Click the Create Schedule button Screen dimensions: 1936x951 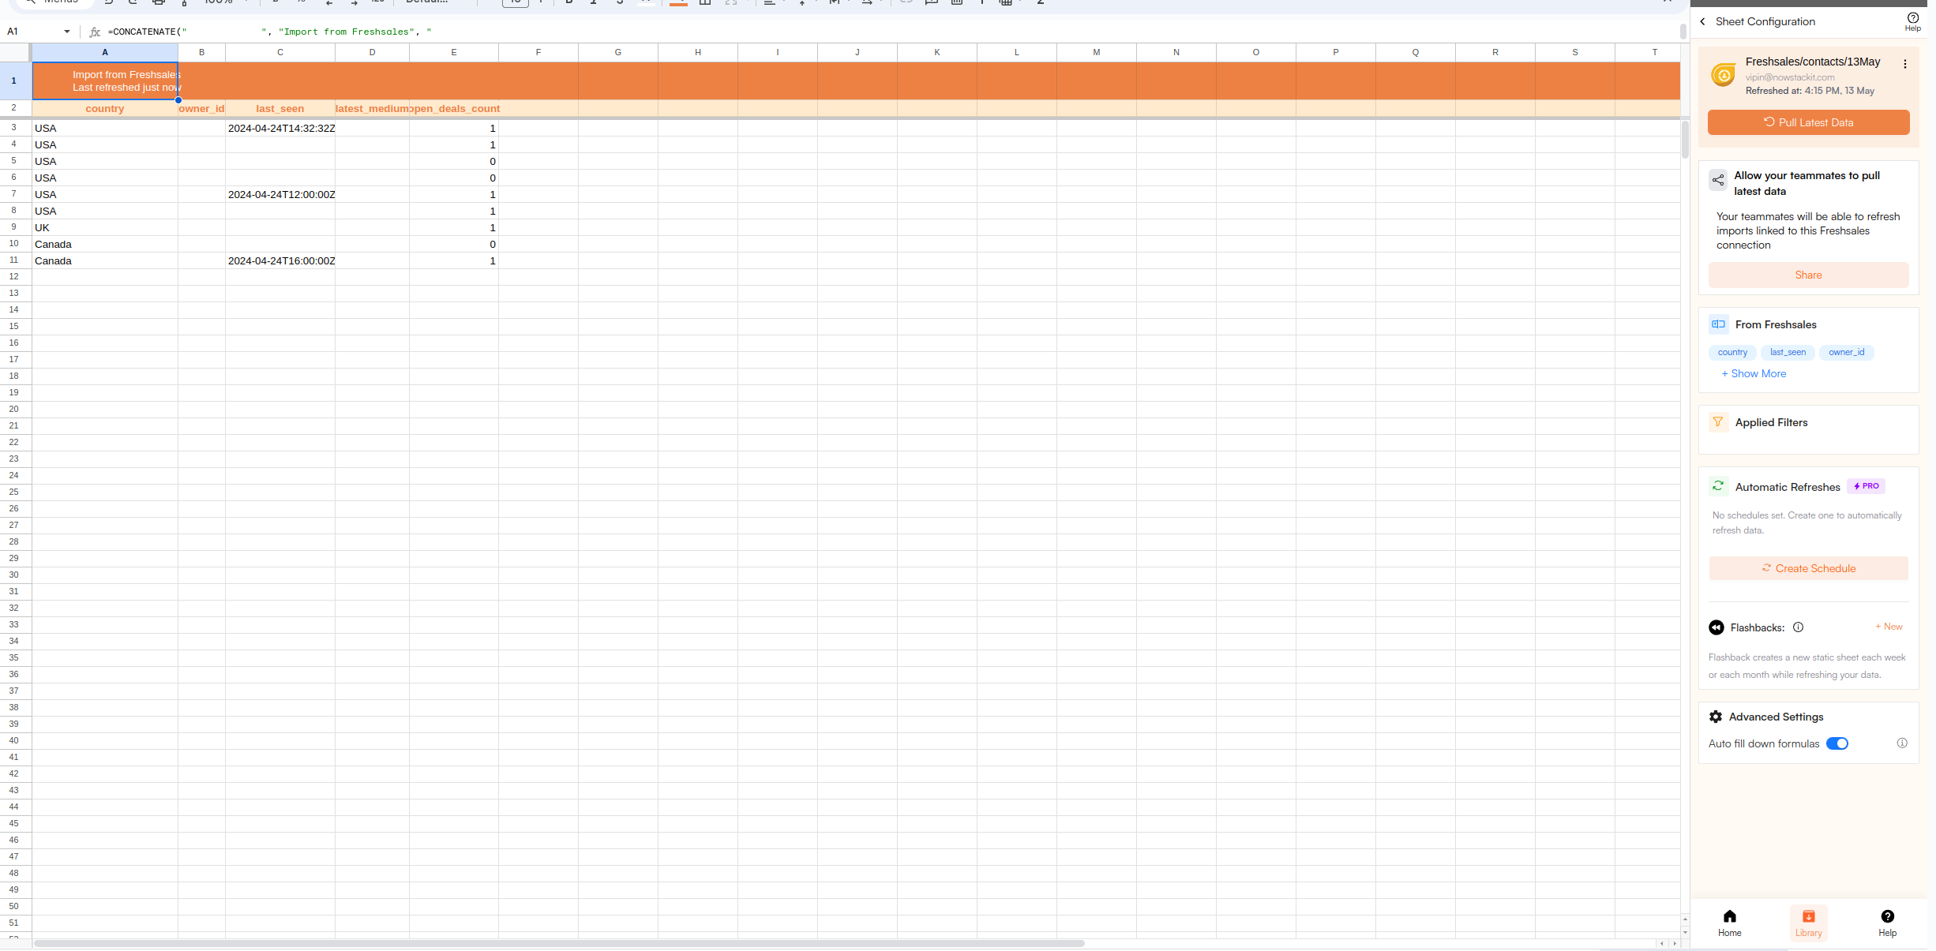pyautogui.click(x=1808, y=568)
